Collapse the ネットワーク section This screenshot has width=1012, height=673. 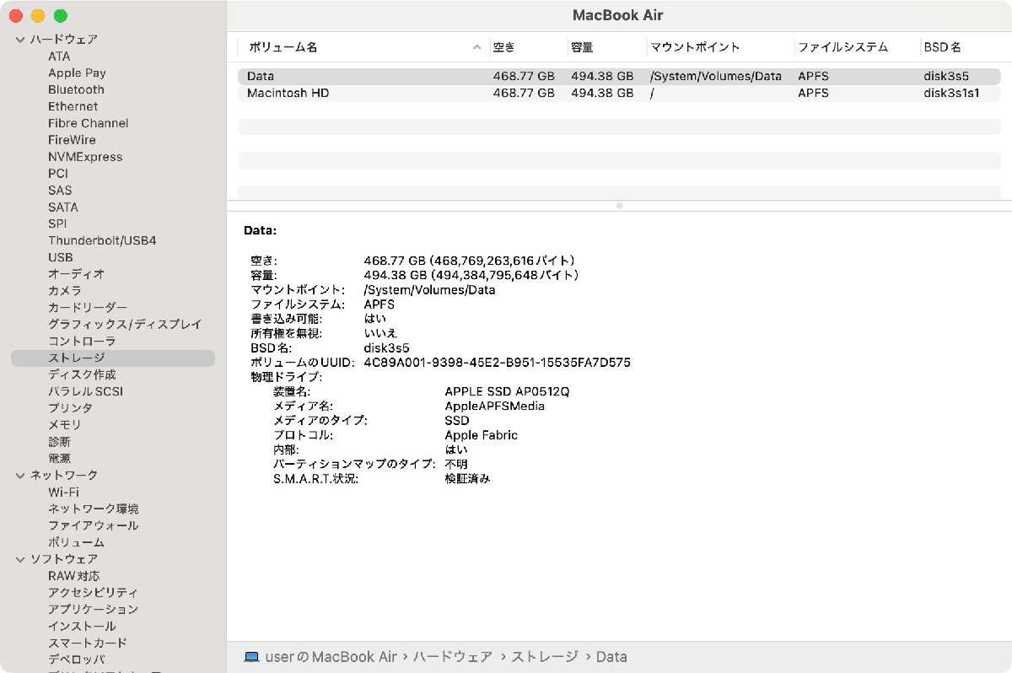[x=19, y=475]
